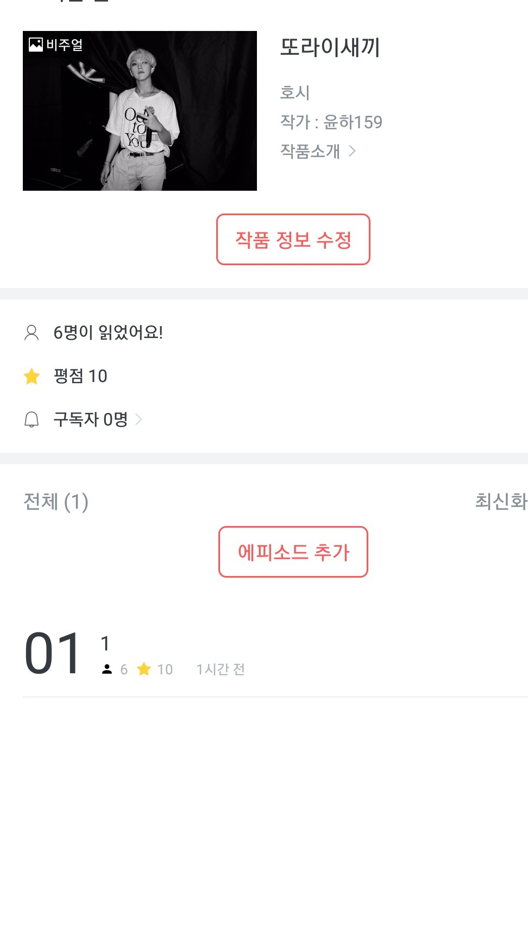Viewport: 528px width, 939px height.
Task: Click the 구독자 0명 text
Action: [90, 420]
